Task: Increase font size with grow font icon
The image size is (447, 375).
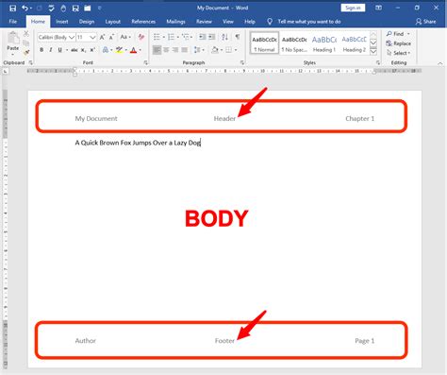Action: (x=102, y=37)
